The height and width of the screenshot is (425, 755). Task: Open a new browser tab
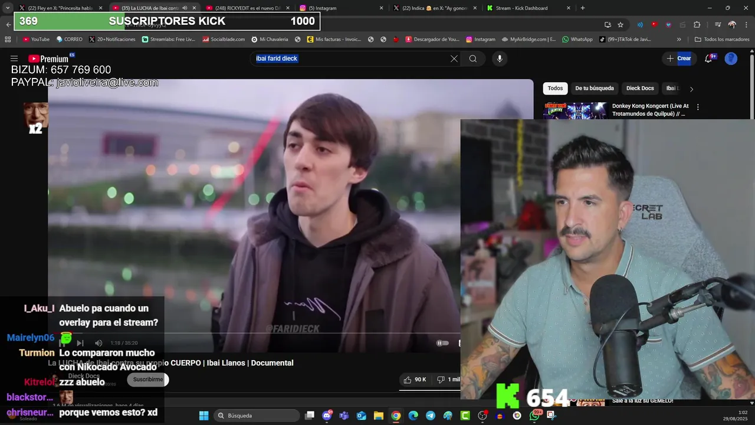(x=583, y=8)
